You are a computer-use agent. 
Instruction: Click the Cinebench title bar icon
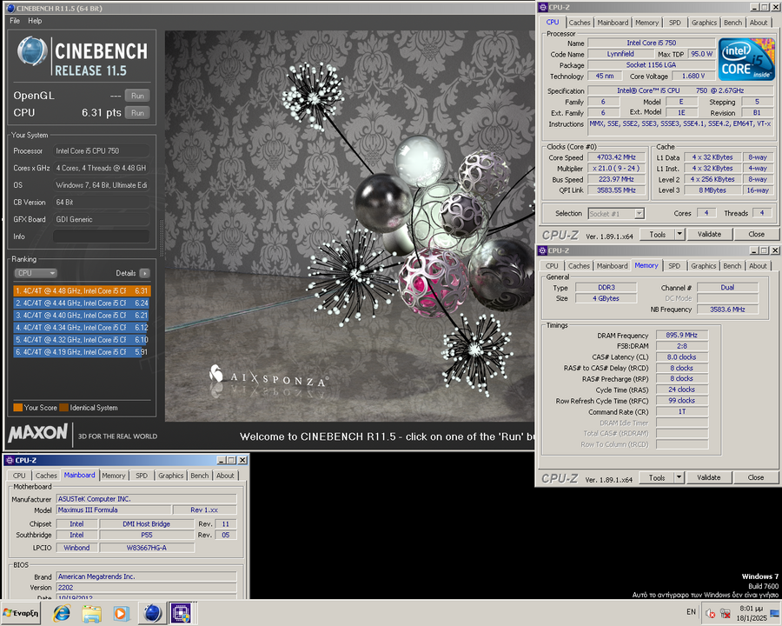coord(10,8)
